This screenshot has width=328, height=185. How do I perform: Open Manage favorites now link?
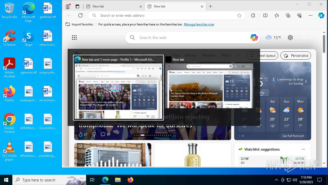[x=199, y=24]
